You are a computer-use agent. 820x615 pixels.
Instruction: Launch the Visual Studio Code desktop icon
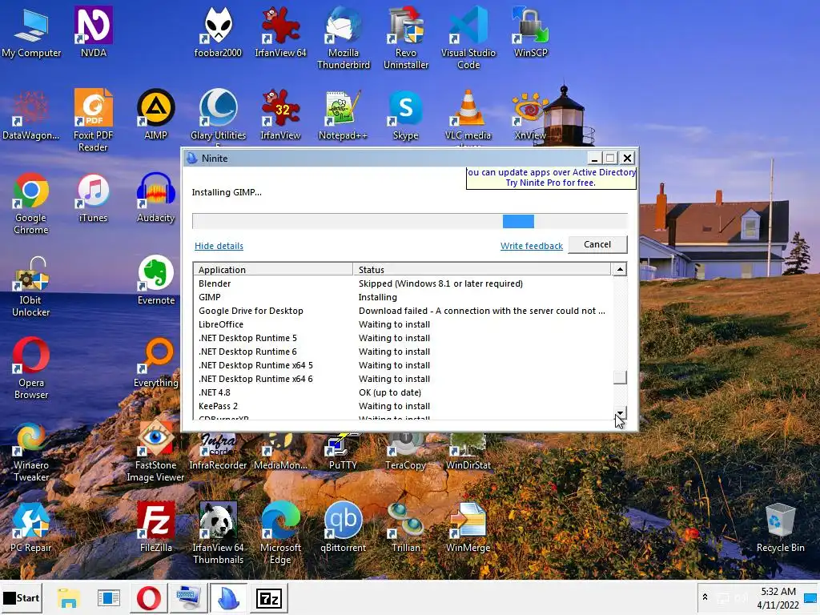[468, 38]
